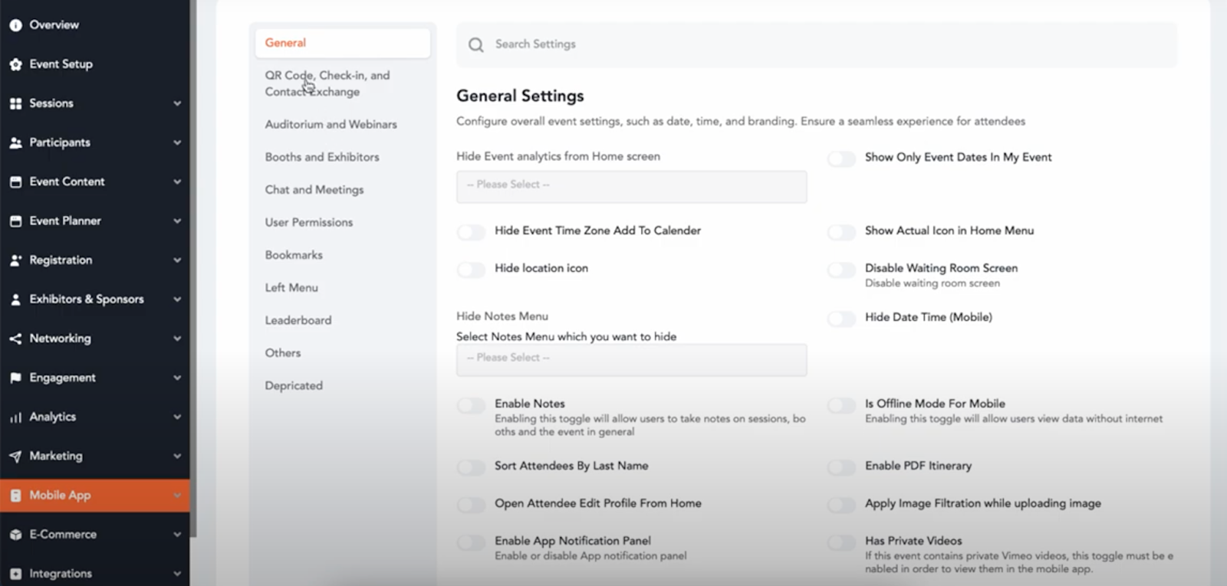This screenshot has height=586, width=1227.
Task: Click the Marketing paper plane icon
Action: point(15,457)
